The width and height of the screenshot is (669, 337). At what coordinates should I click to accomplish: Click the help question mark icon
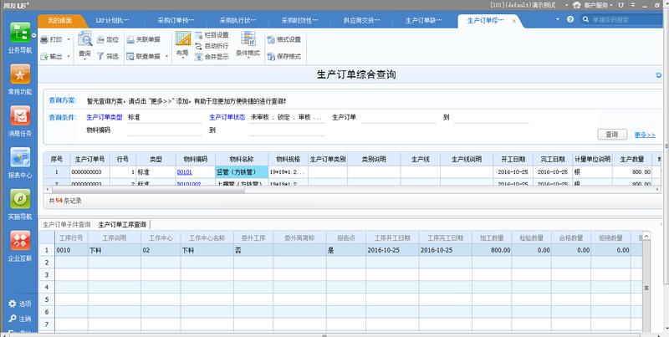(x=570, y=19)
